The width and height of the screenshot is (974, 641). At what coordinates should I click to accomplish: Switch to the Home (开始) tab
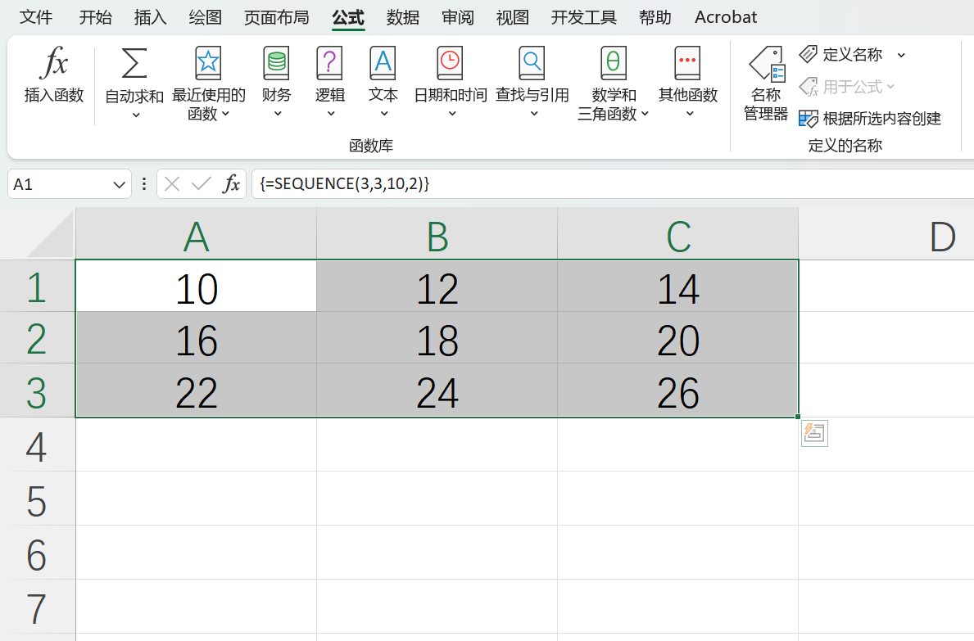(x=95, y=16)
